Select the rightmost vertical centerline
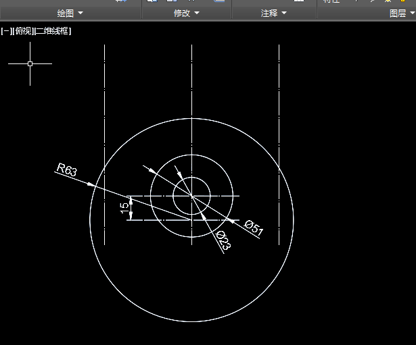Image resolution: width=416 pixels, height=345 pixels. tap(279, 144)
